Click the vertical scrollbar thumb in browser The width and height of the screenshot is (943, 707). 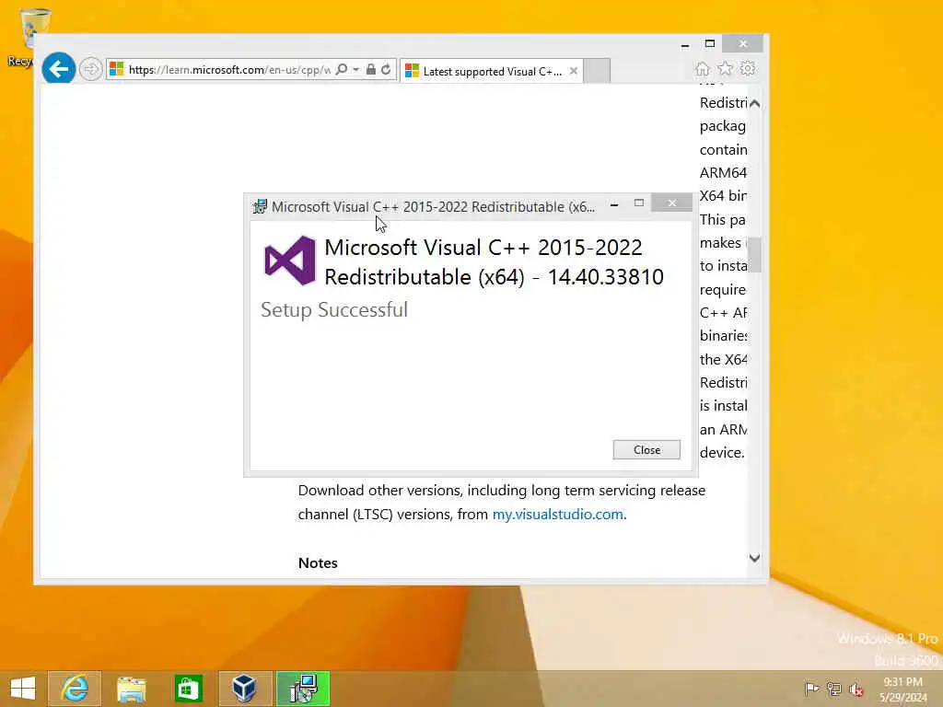click(x=755, y=254)
